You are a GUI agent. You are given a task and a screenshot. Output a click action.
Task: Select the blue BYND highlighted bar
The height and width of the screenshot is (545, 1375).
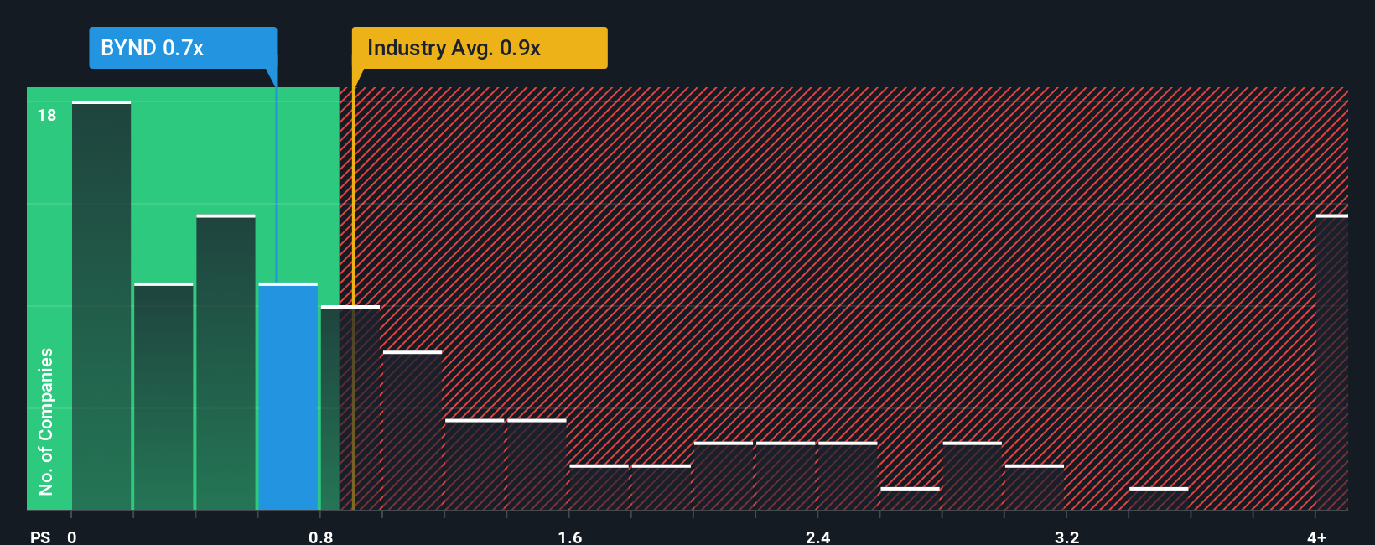[288, 397]
